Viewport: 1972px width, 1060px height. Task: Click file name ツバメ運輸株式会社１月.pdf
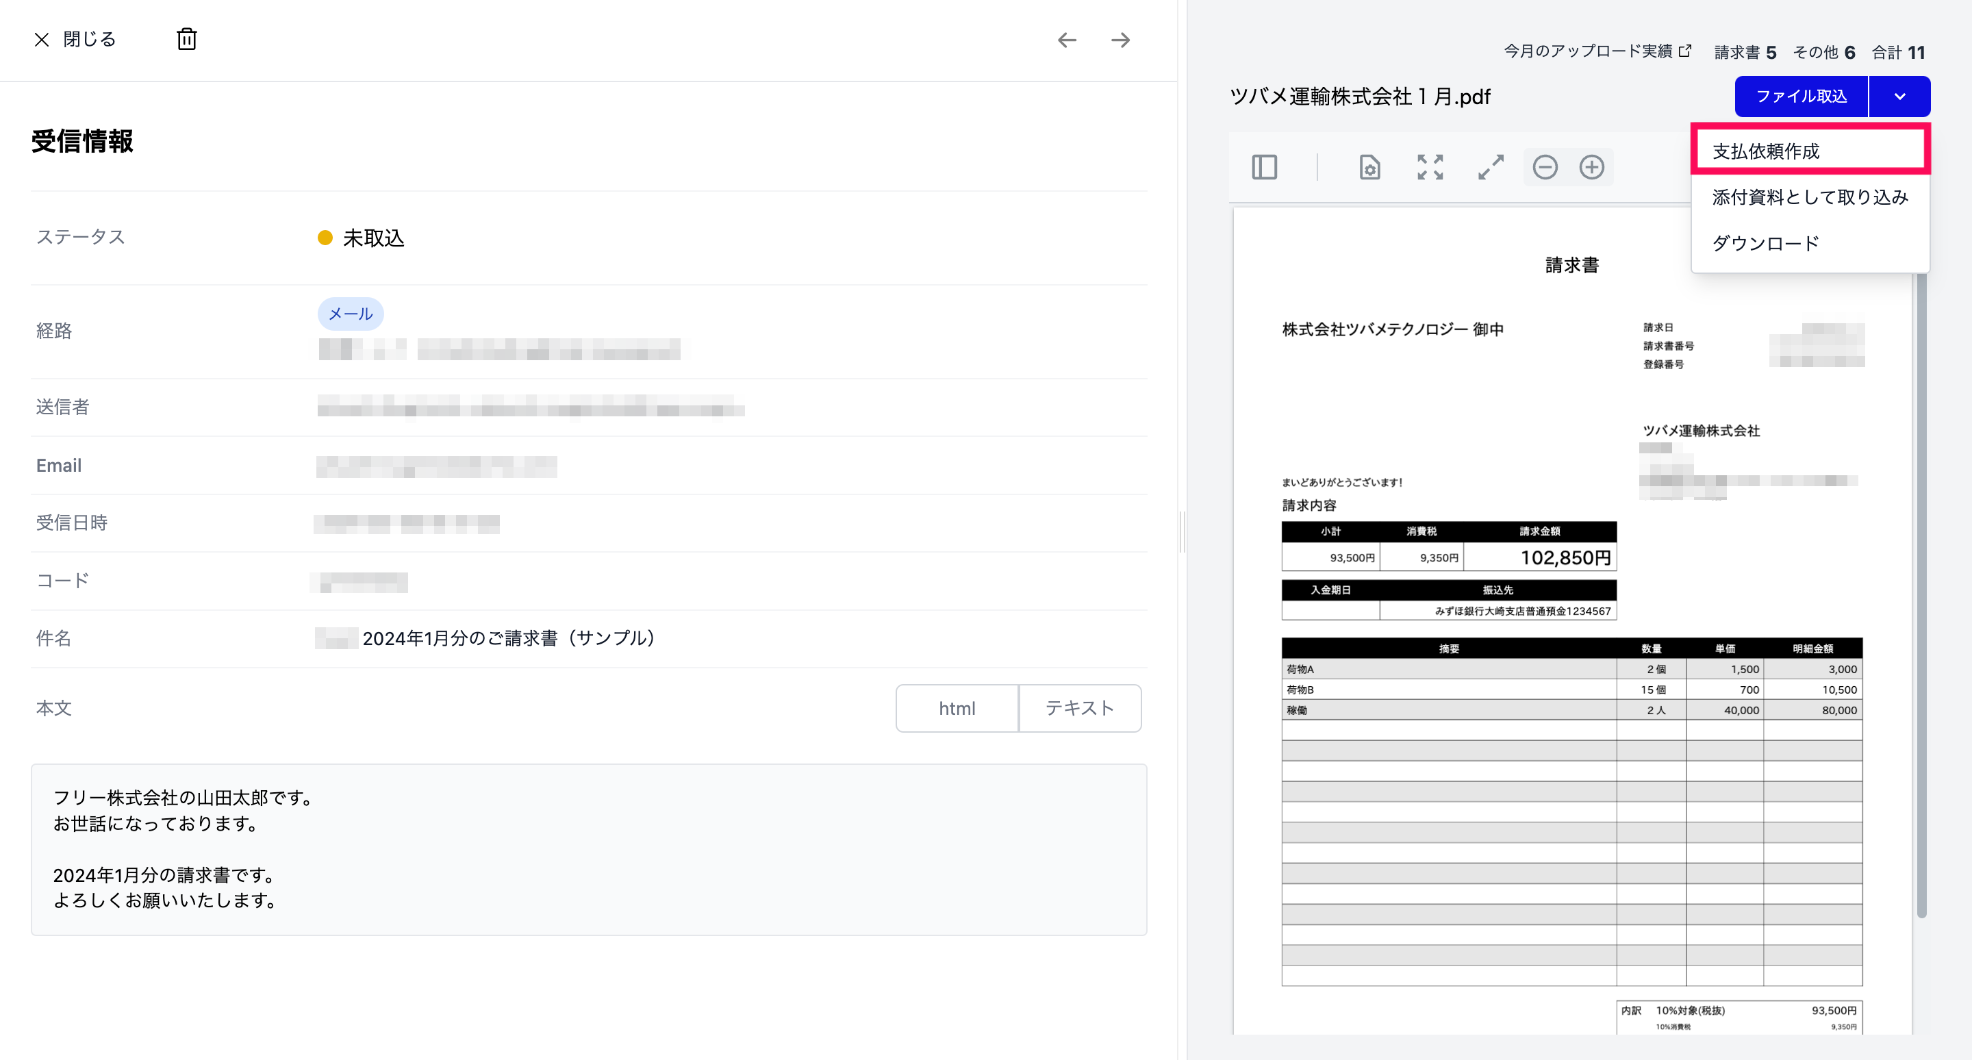[1360, 97]
